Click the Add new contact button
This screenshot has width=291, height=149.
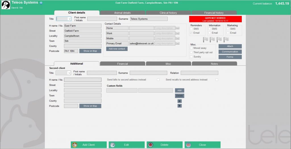coord(117,49)
